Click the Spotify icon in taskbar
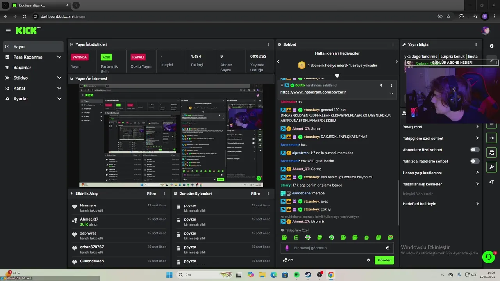This screenshot has width=500, height=281. tap(296, 275)
